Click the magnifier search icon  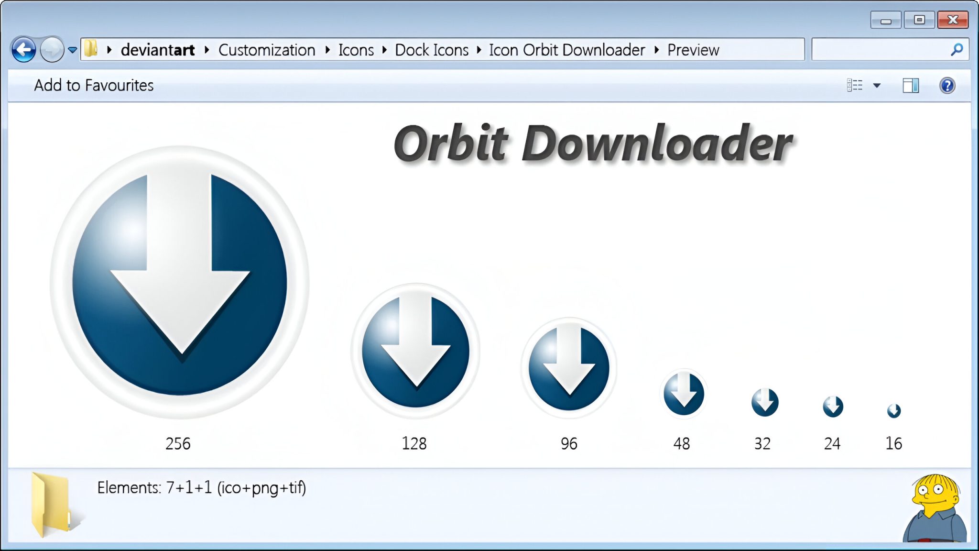point(957,49)
